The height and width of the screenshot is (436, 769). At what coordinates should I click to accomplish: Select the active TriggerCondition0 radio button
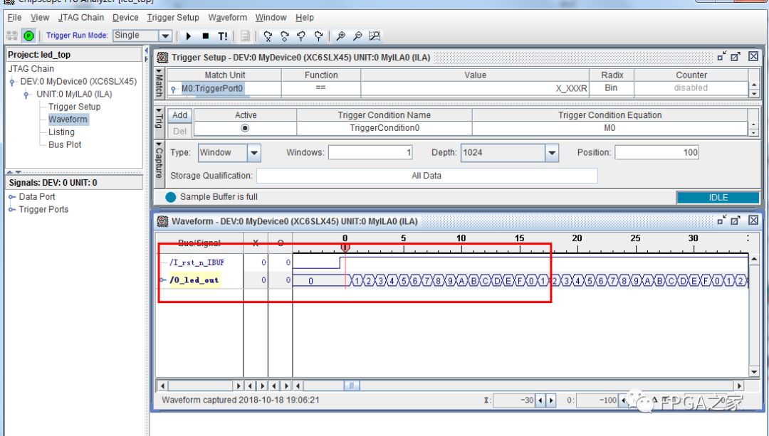245,128
